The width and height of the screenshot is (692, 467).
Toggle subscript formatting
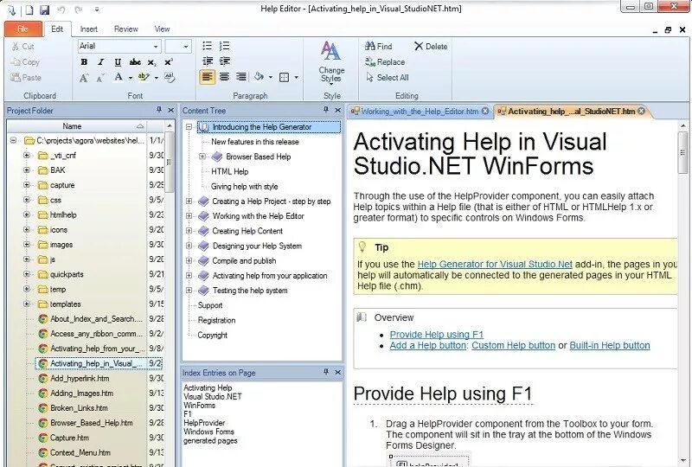tap(152, 62)
